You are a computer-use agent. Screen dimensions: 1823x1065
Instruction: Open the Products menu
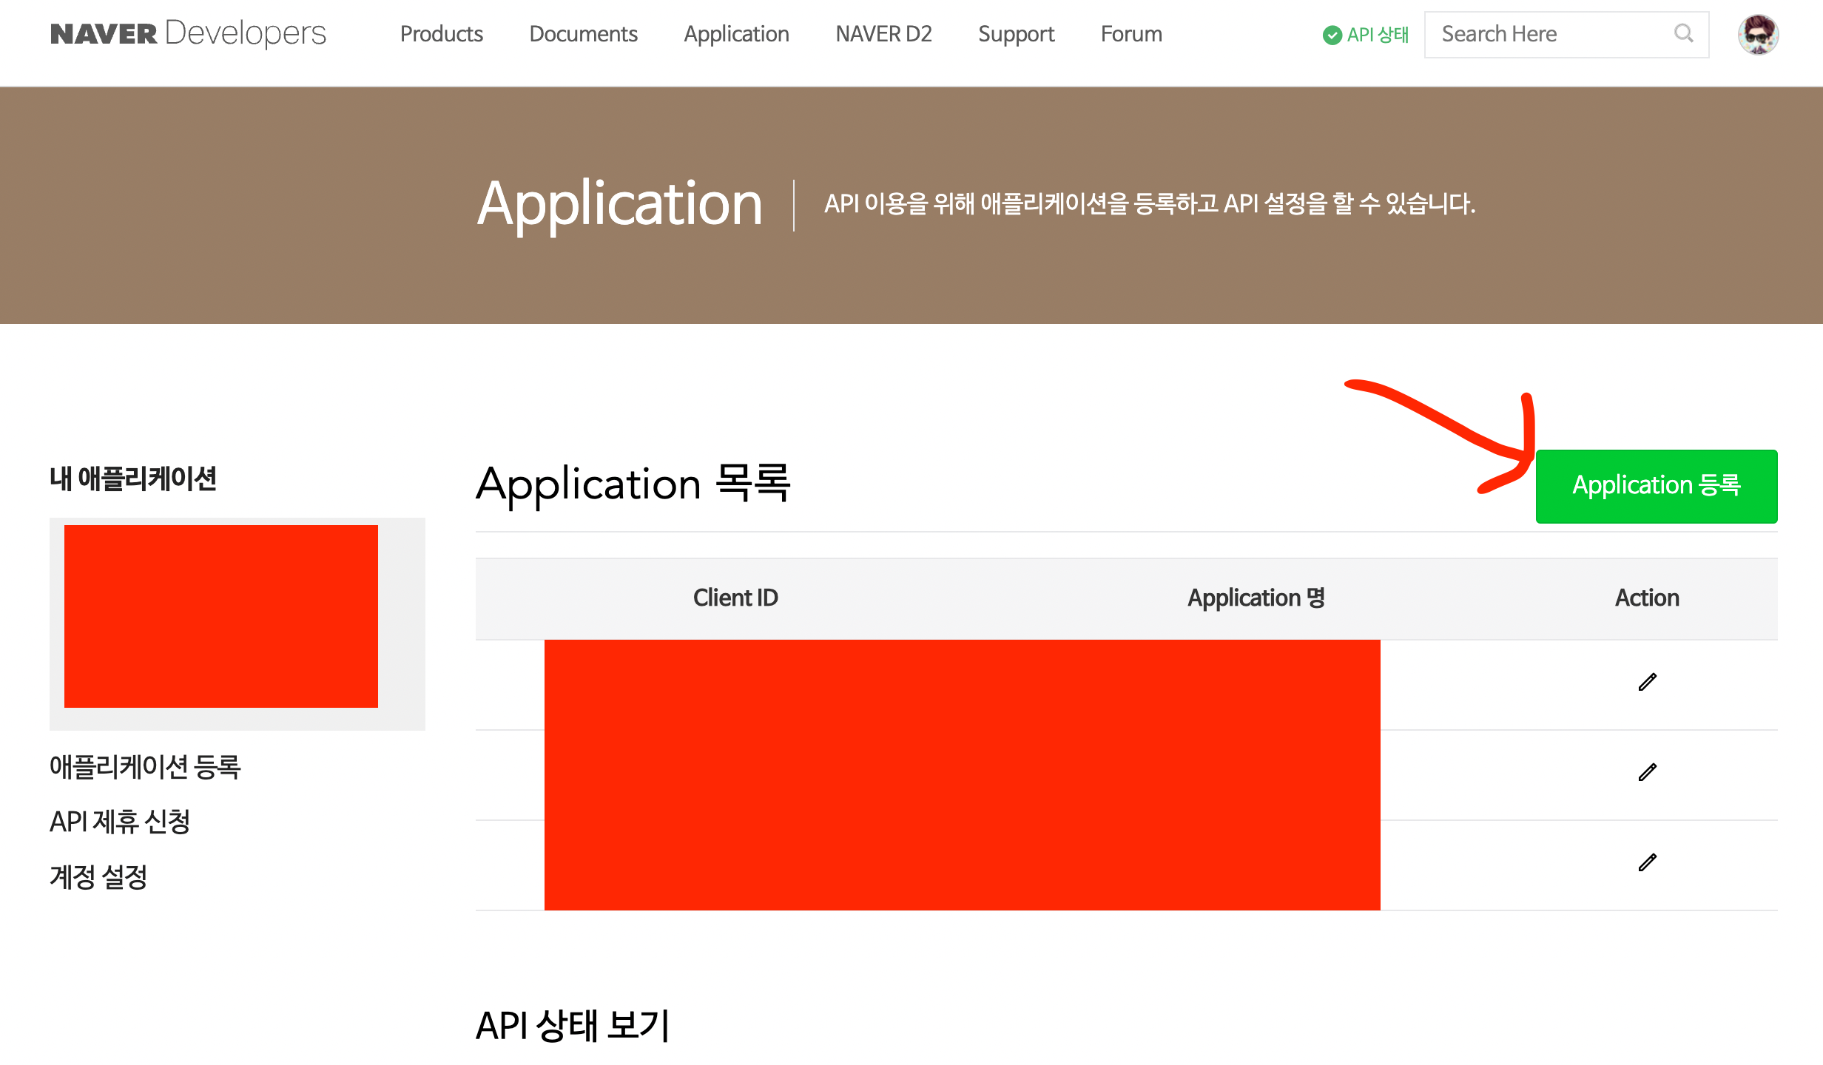point(441,34)
